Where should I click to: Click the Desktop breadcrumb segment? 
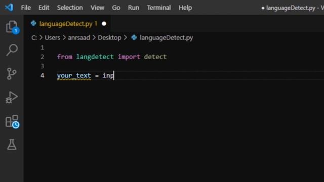109,37
